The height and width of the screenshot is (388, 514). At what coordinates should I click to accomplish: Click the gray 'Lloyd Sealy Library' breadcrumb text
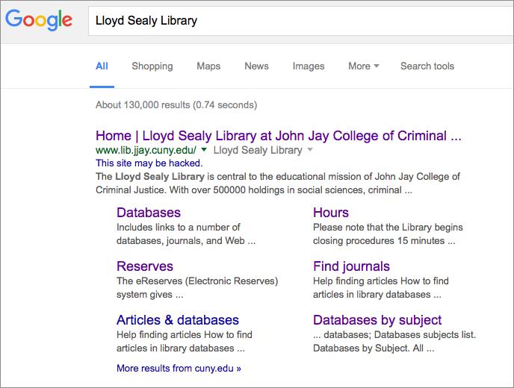258,150
